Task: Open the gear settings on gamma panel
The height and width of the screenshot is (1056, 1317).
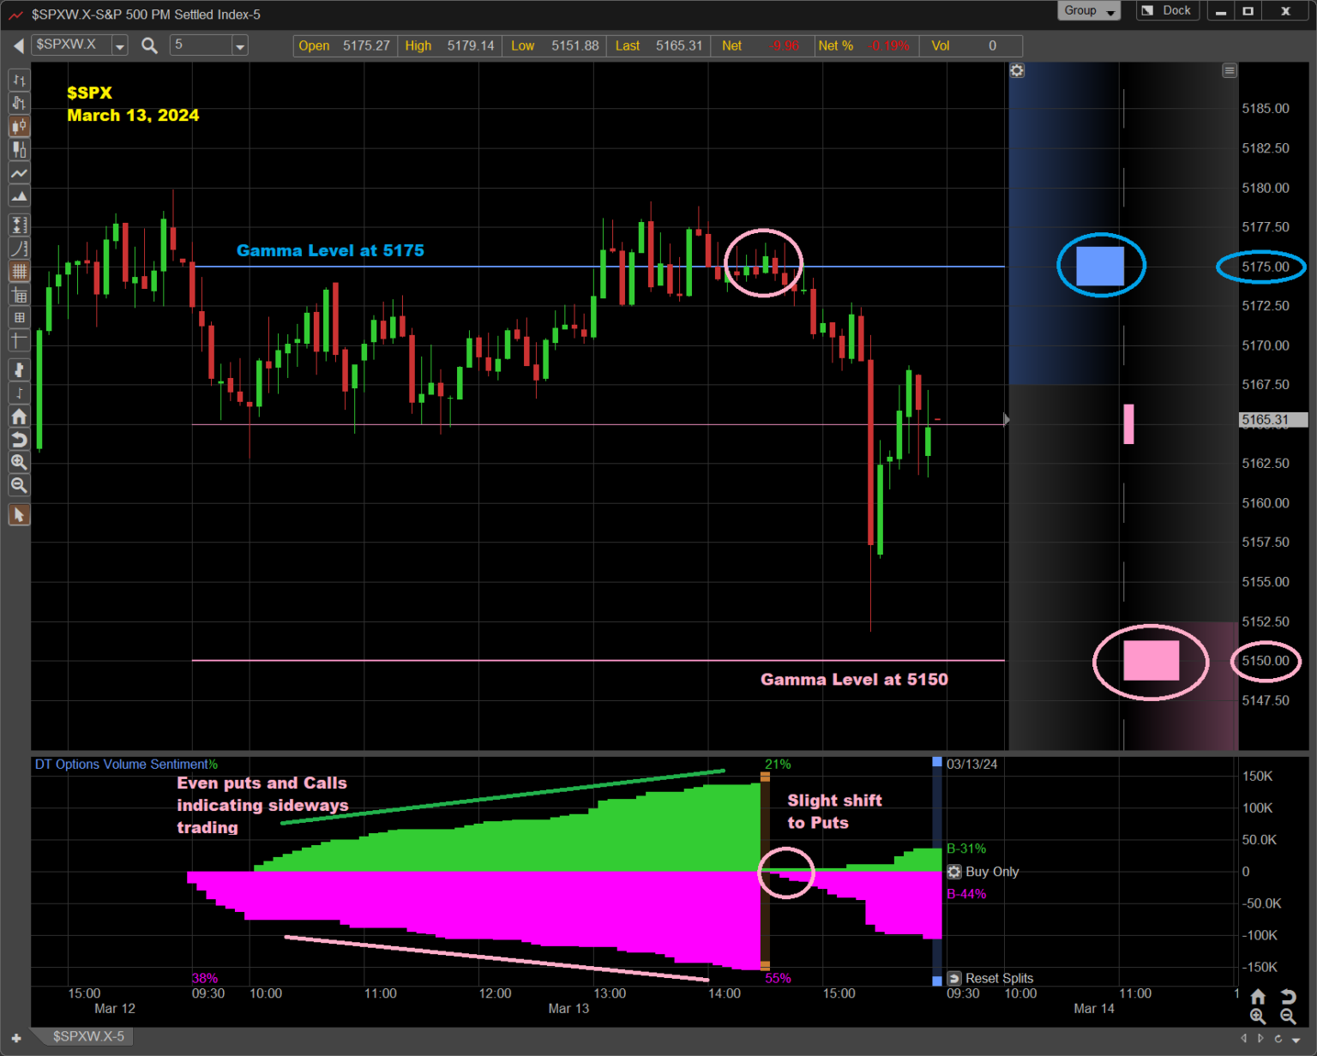Action: (x=1017, y=71)
